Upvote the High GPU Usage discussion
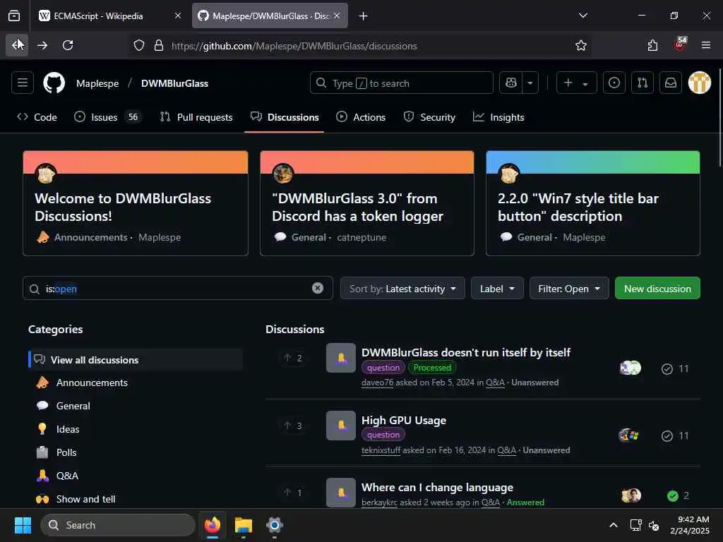The image size is (723, 542). tap(293, 426)
